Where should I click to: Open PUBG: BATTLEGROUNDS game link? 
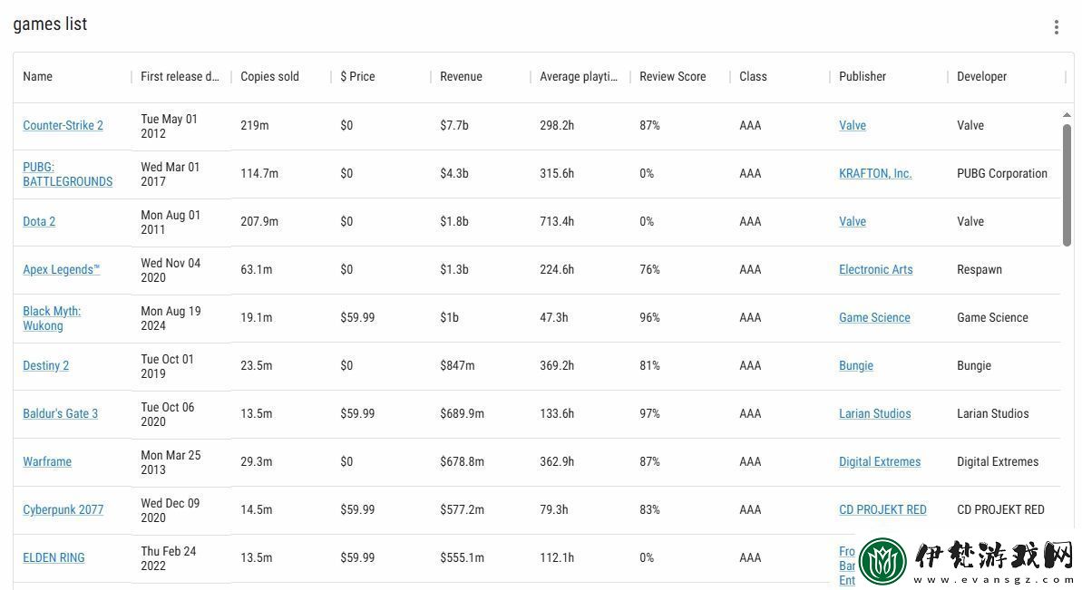click(x=68, y=174)
